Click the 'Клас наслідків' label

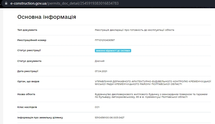[27, 107]
